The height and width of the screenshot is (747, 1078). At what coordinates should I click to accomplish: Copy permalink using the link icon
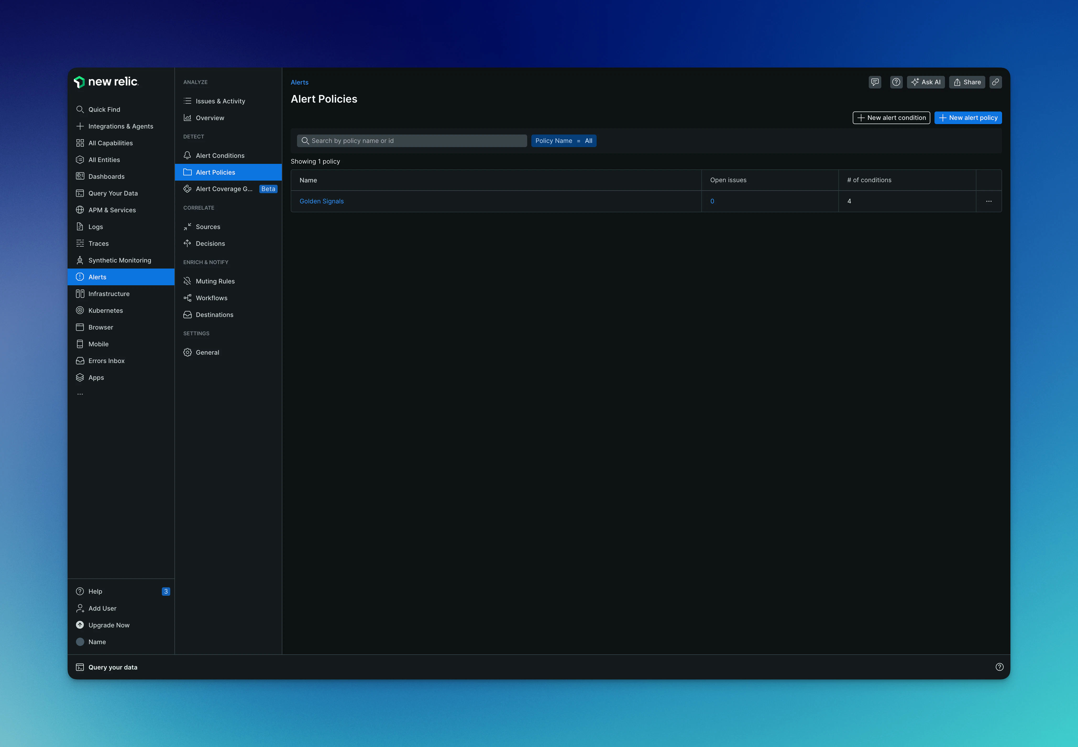[x=995, y=82]
